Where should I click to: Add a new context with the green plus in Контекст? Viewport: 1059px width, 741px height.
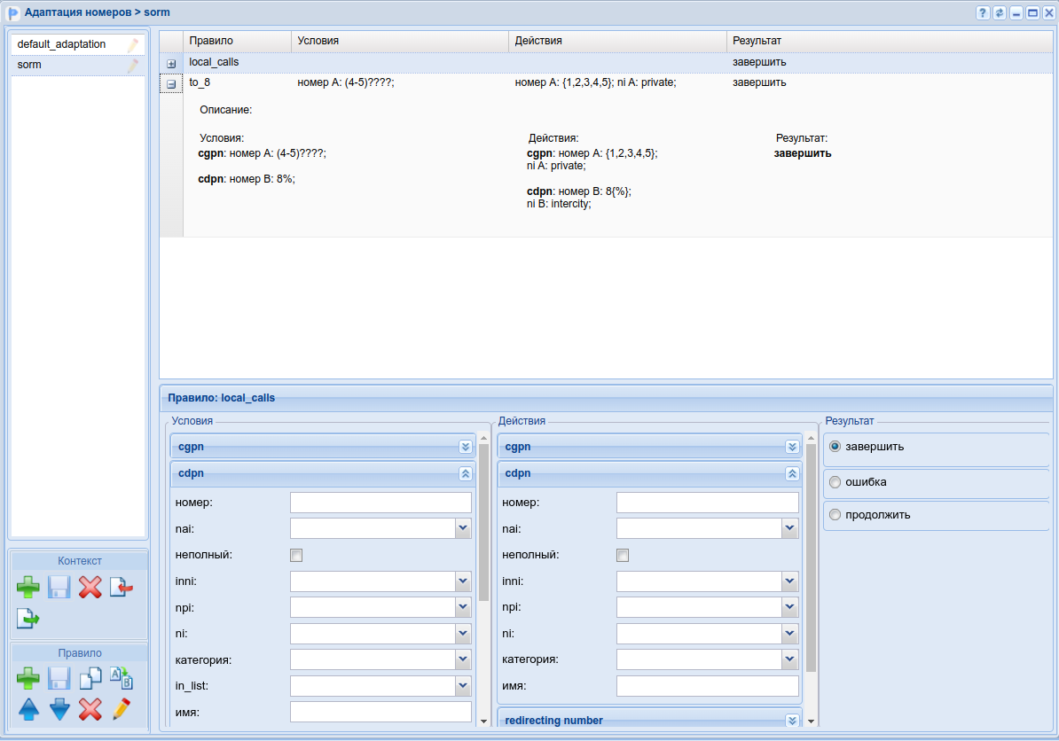(28, 587)
